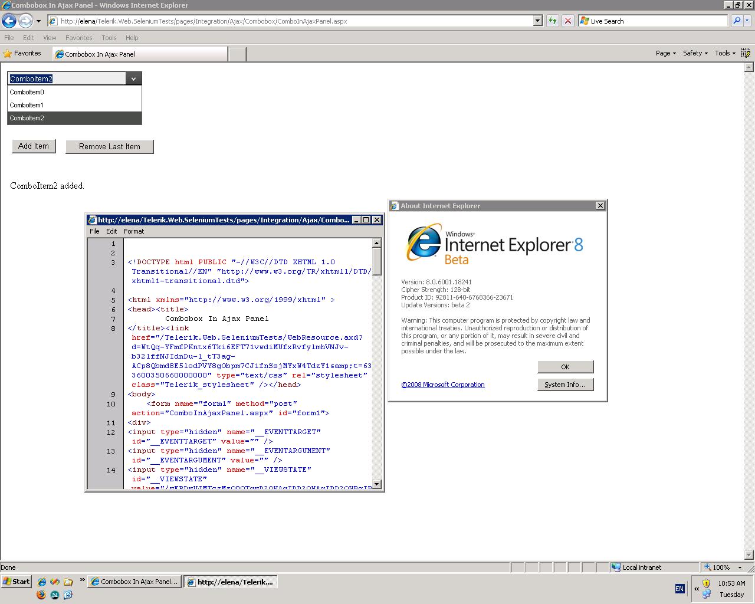Image resolution: width=755 pixels, height=604 pixels.
Task: Launch Netscape from Quick Launch
Action: coord(55,595)
